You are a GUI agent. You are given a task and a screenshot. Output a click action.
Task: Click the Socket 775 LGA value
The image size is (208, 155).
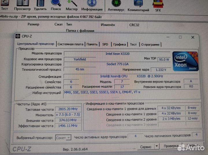tap(117, 64)
